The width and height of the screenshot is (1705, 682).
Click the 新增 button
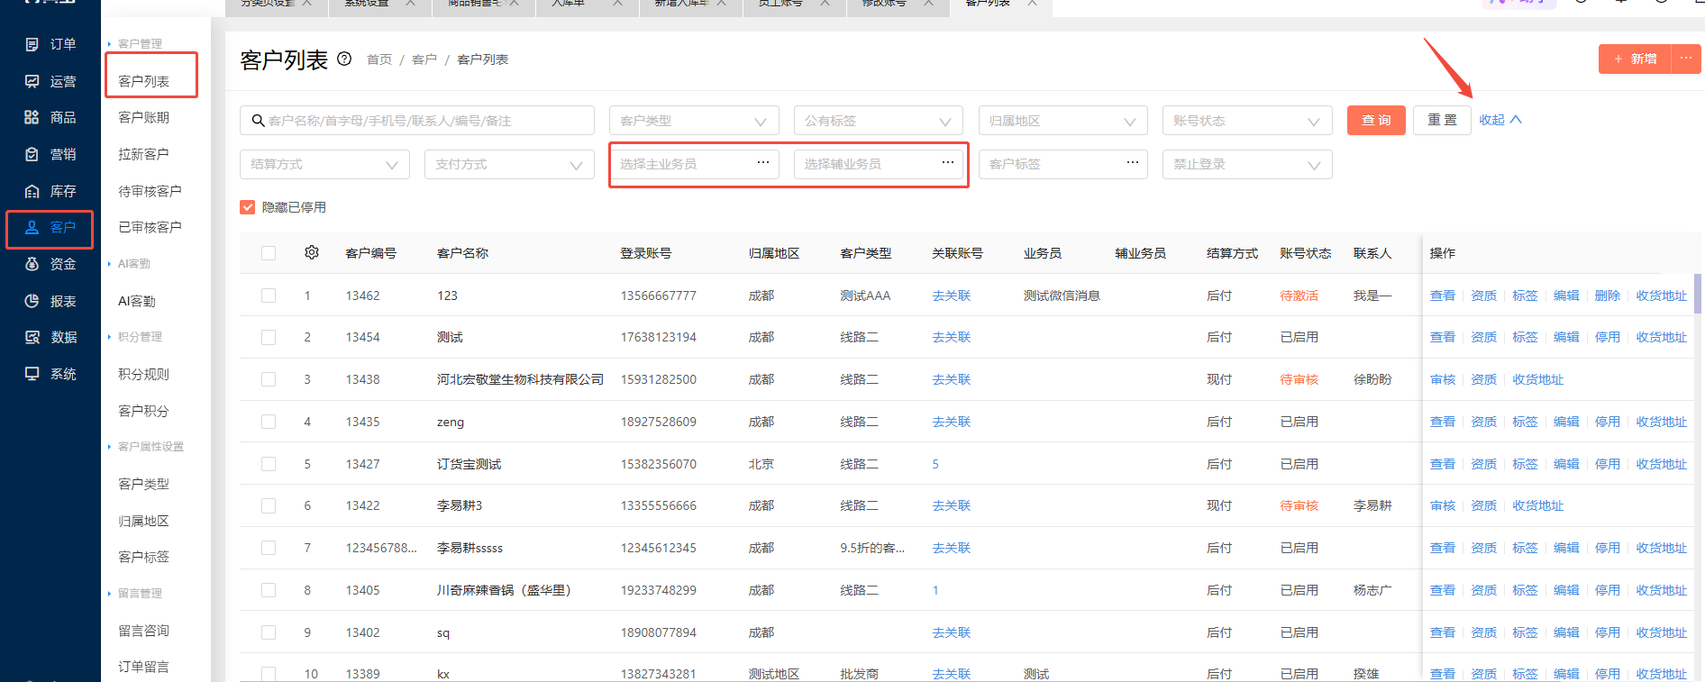point(1635,59)
